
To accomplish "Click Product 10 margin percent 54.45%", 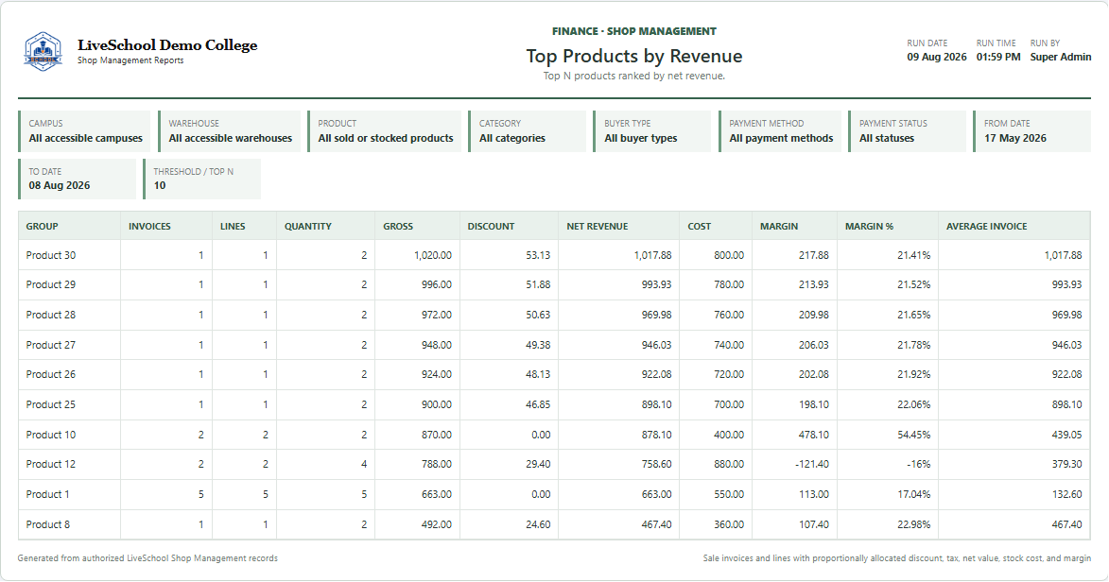I will click(x=914, y=435).
